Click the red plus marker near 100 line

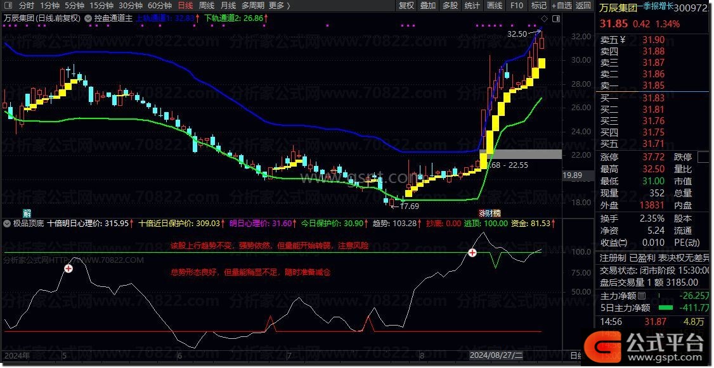[x=472, y=253]
